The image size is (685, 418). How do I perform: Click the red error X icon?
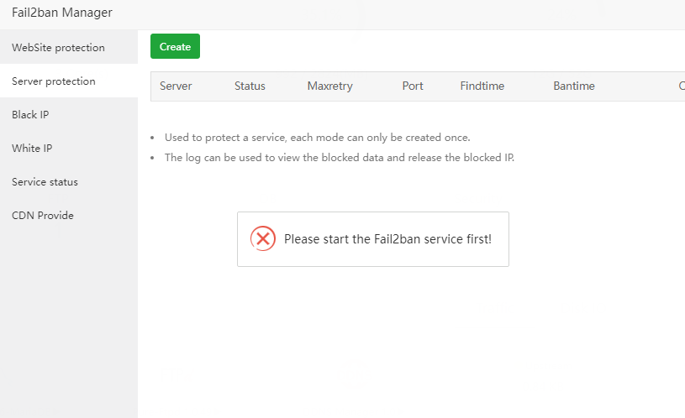pos(263,239)
